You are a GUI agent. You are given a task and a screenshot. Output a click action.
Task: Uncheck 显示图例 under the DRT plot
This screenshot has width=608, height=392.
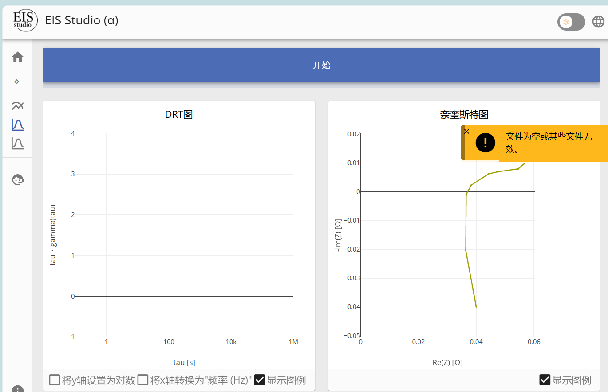coord(259,380)
